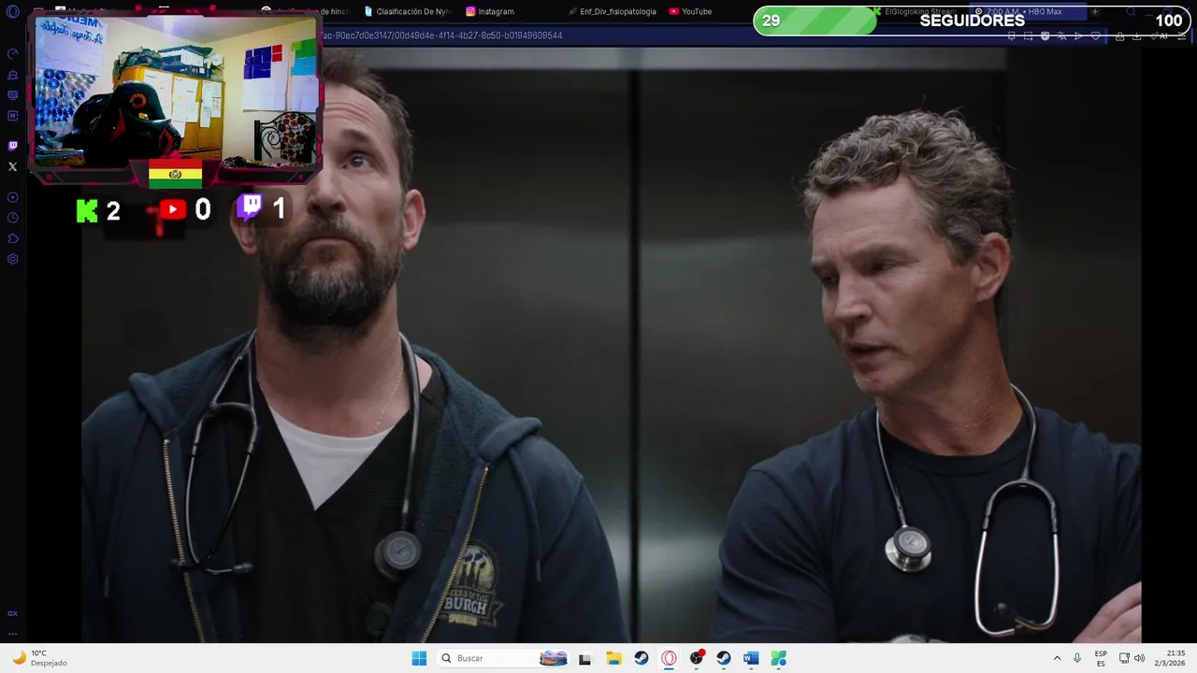Open Opera GX from taskbar

pyautogui.click(x=669, y=659)
